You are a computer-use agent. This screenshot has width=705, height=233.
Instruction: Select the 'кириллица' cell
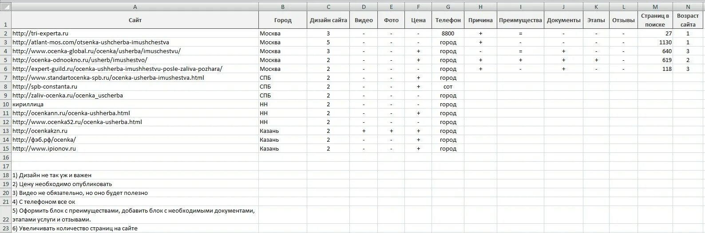[x=135, y=104]
